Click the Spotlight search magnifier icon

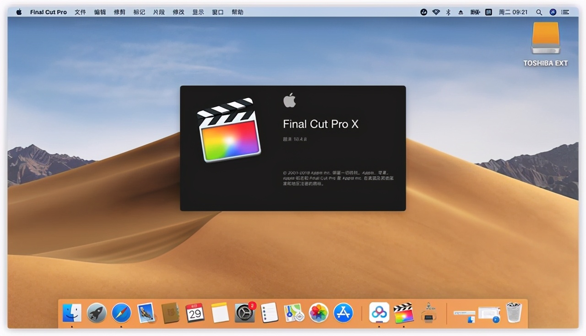(539, 12)
